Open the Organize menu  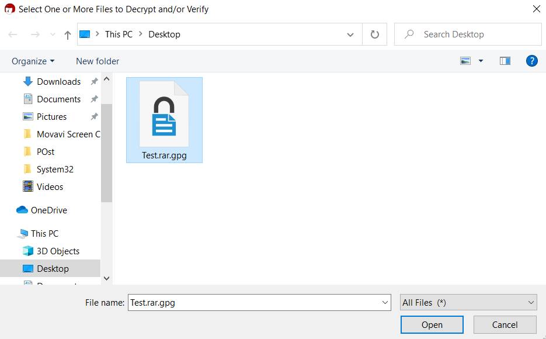point(33,61)
